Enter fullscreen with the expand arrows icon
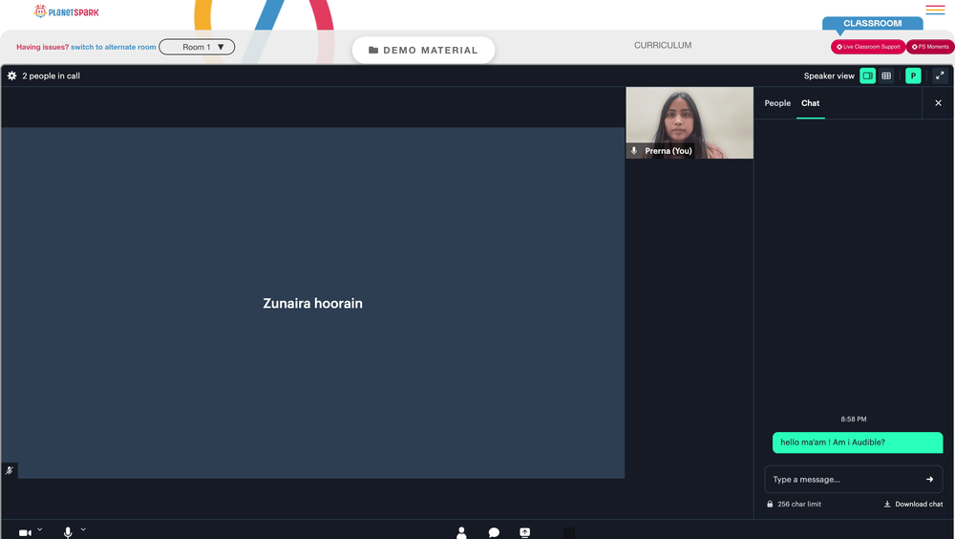955x539 pixels. pyautogui.click(x=940, y=75)
